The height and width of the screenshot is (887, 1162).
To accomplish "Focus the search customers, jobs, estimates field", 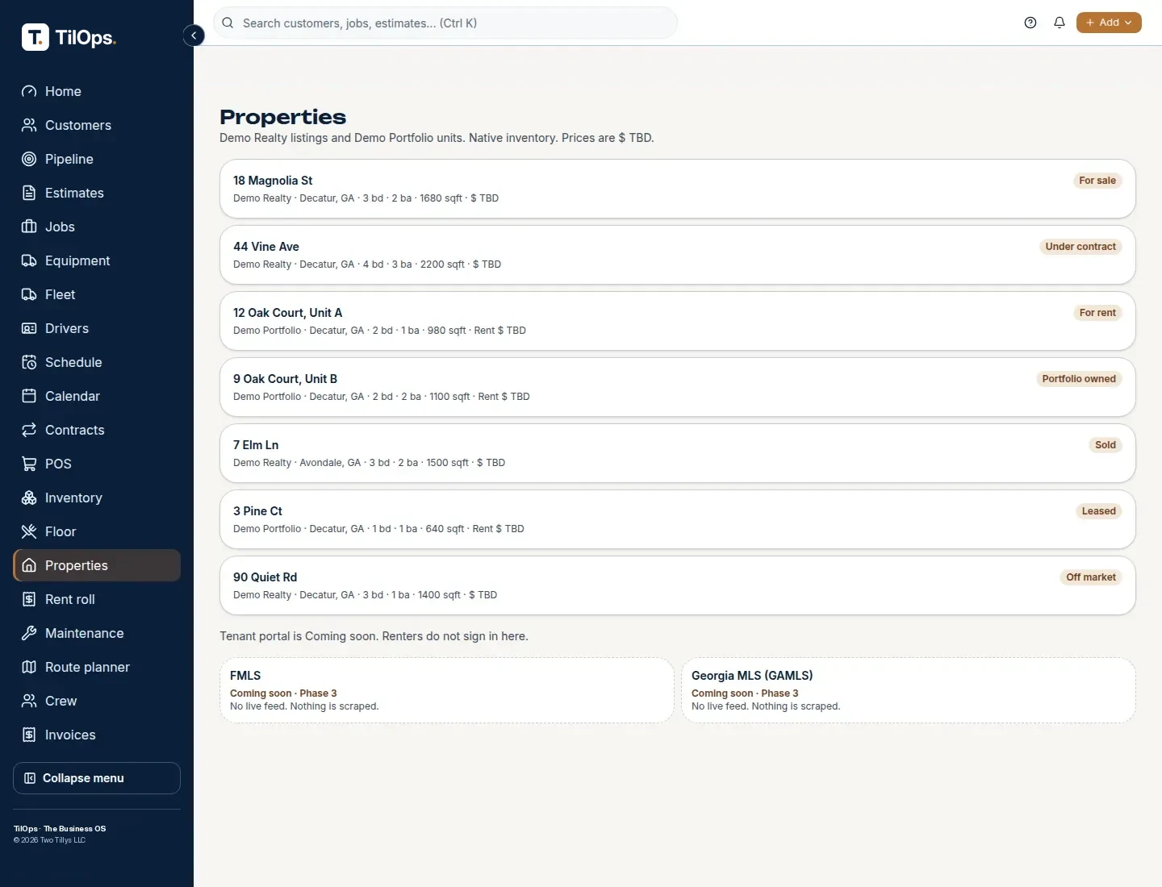I will tap(445, 23).
